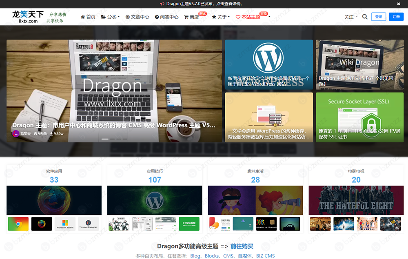Open the WordPress 缓存 article tile
Screen dimensions: 408x259
[269, 117]
